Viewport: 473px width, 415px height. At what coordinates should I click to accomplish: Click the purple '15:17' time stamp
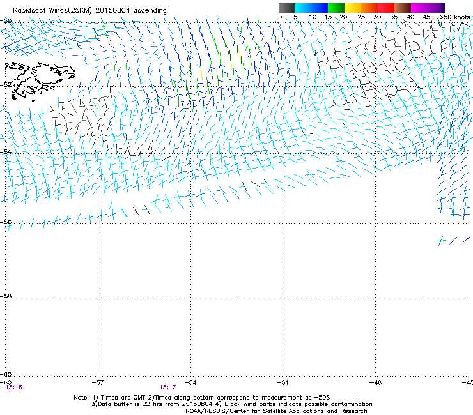pyautogui.click(x=167, y=388)
